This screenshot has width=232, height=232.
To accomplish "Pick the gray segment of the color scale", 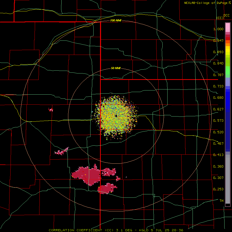I will (x=228, y=179).
